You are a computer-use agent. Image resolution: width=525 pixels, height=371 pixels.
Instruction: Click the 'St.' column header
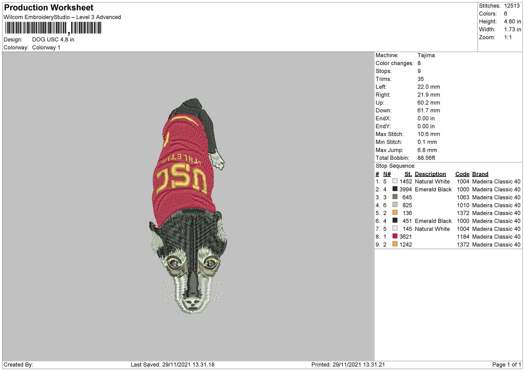point(408,174)
